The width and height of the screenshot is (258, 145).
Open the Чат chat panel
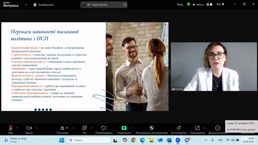(x=85, y=128)
